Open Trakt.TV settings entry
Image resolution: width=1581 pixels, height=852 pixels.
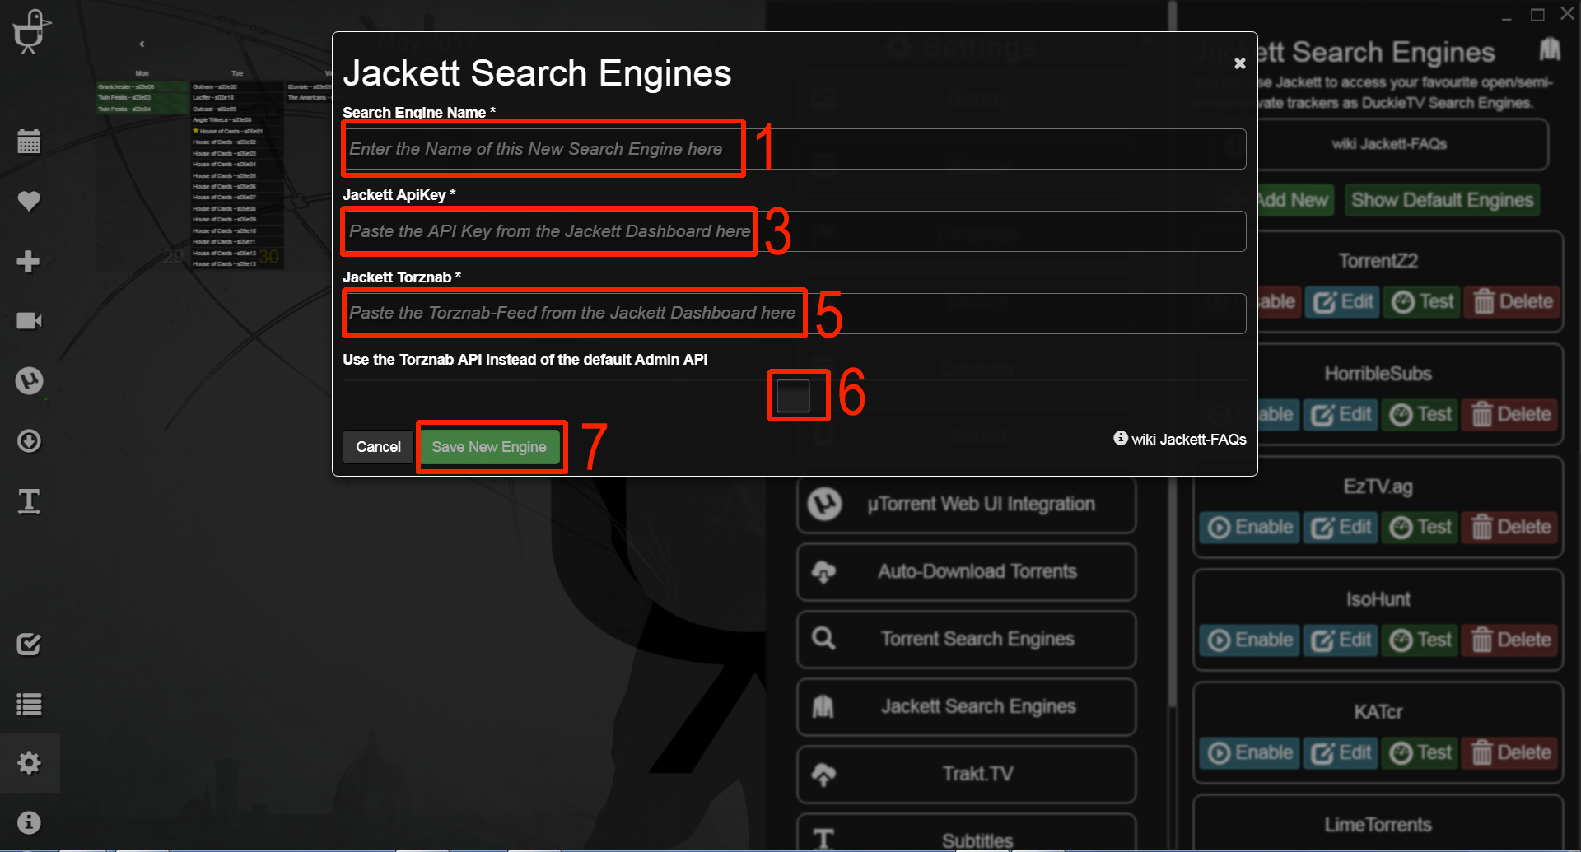point(967,774)
